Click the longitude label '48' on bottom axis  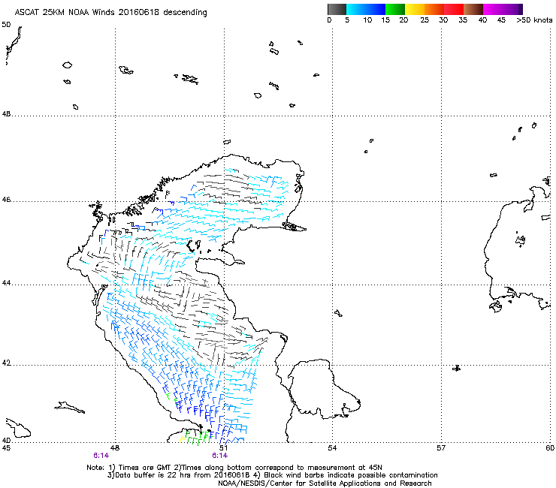115,448
